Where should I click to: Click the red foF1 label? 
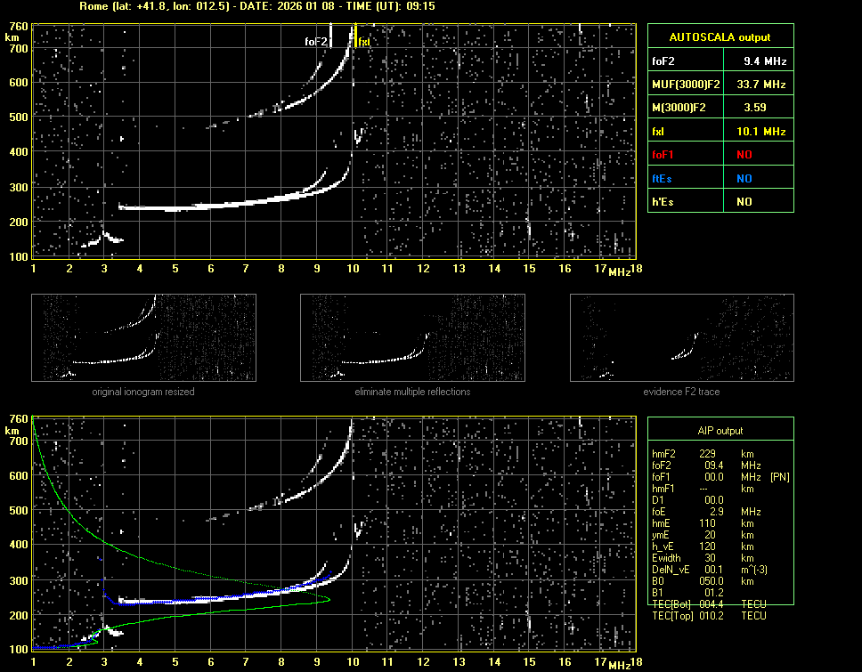click(x=663, y=155)
